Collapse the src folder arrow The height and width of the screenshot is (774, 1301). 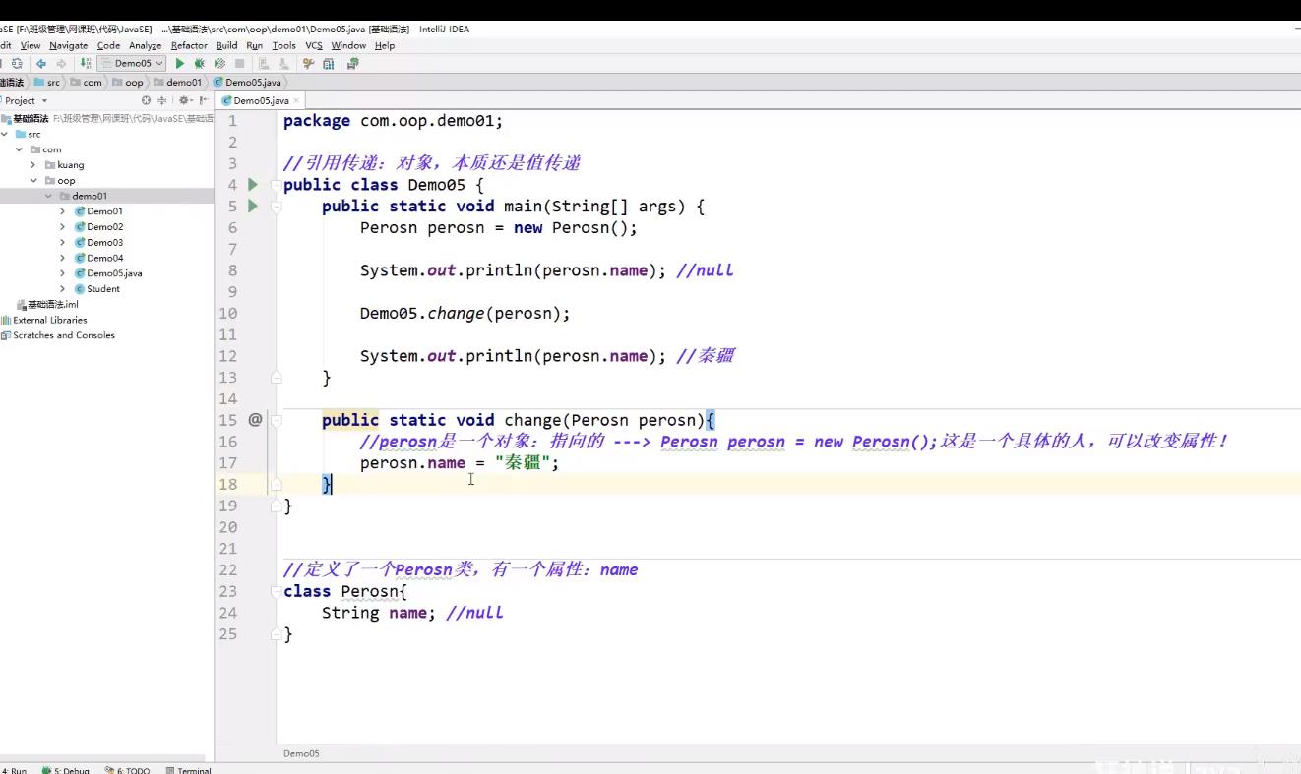[6, 134]
